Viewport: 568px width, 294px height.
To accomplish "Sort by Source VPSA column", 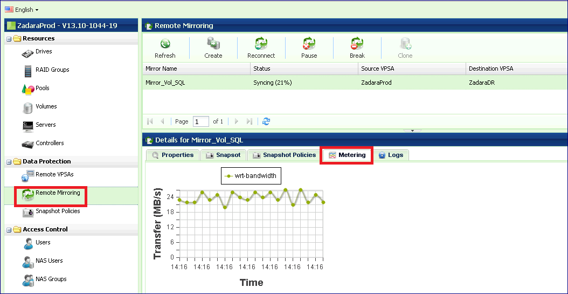I will [412, 69].
